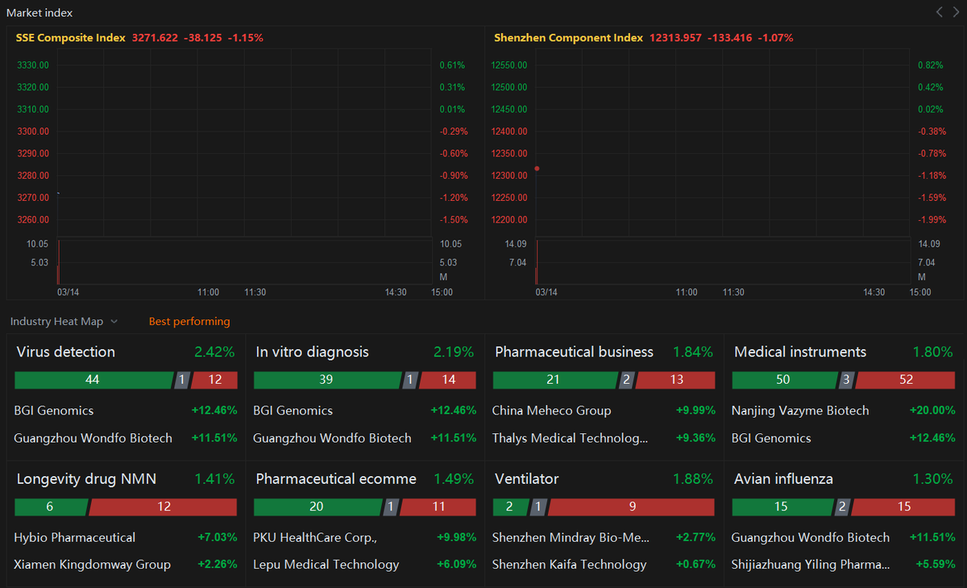Click red 52 bar in Medical instruments

point(906,380)
